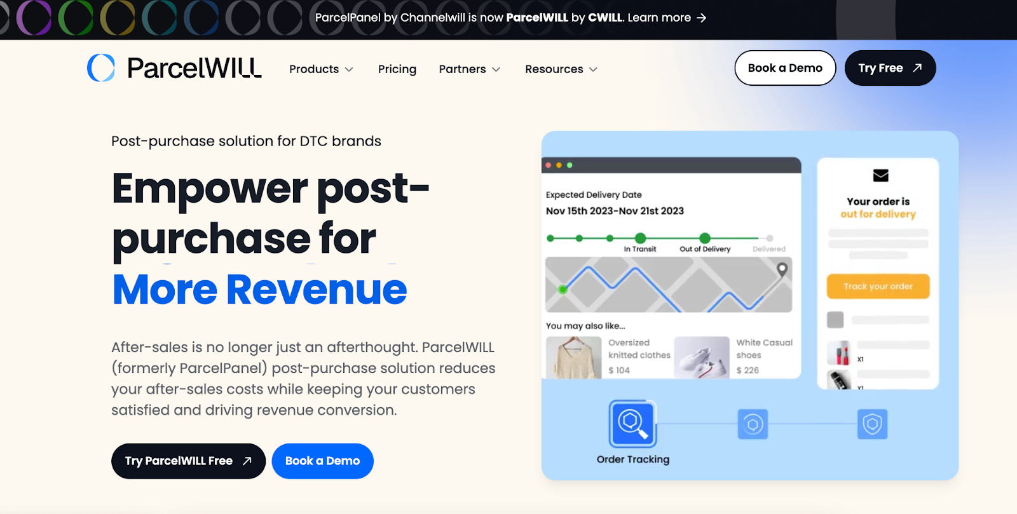Viewport: 1017px width, 514px height.
Task: Click the envelope icon in order card
Action: tap(880, 175)
